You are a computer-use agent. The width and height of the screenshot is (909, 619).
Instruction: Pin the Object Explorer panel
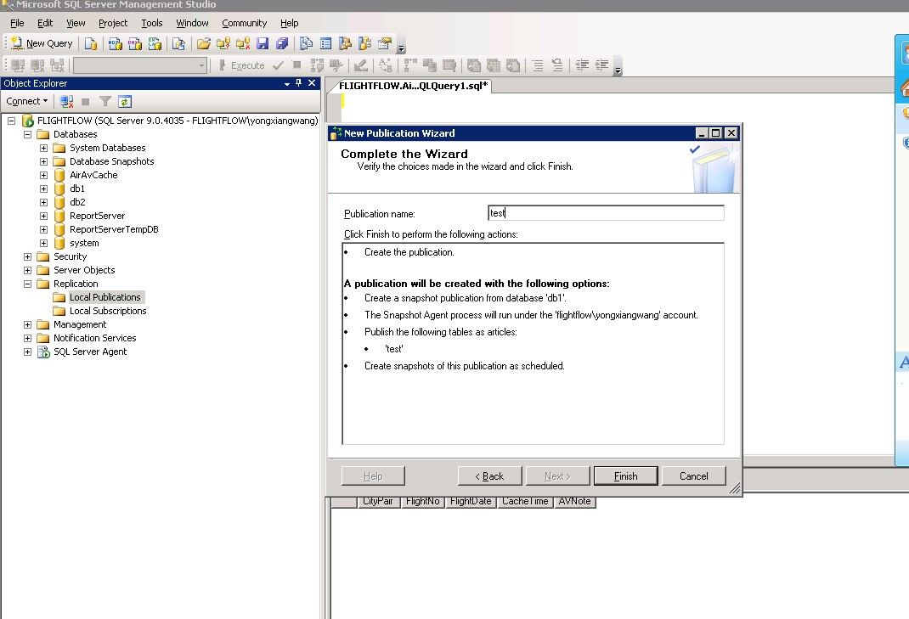pyautogui.click(x=298, y=83)
